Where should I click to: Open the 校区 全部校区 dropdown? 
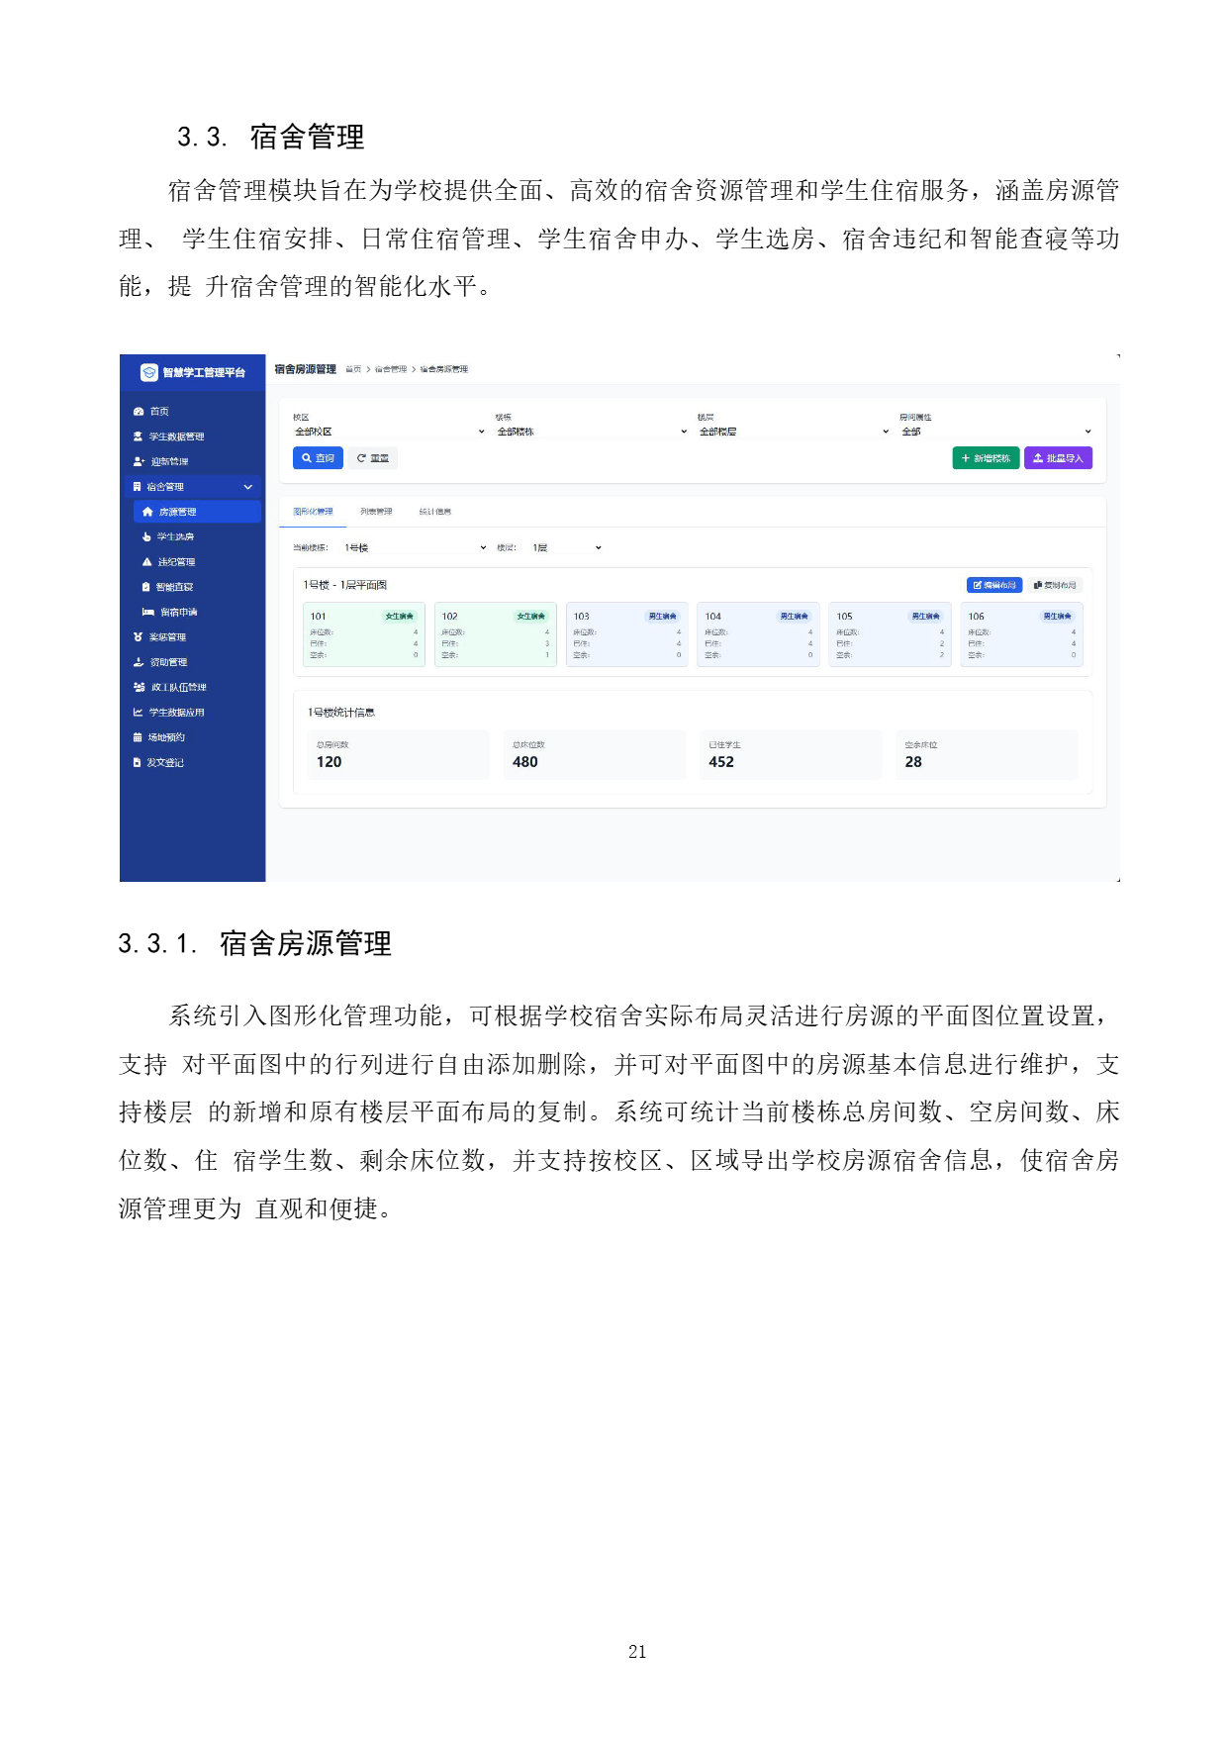click(389, 432)
